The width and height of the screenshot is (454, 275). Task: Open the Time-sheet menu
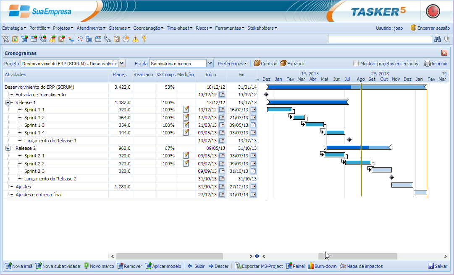pos(179,28)
